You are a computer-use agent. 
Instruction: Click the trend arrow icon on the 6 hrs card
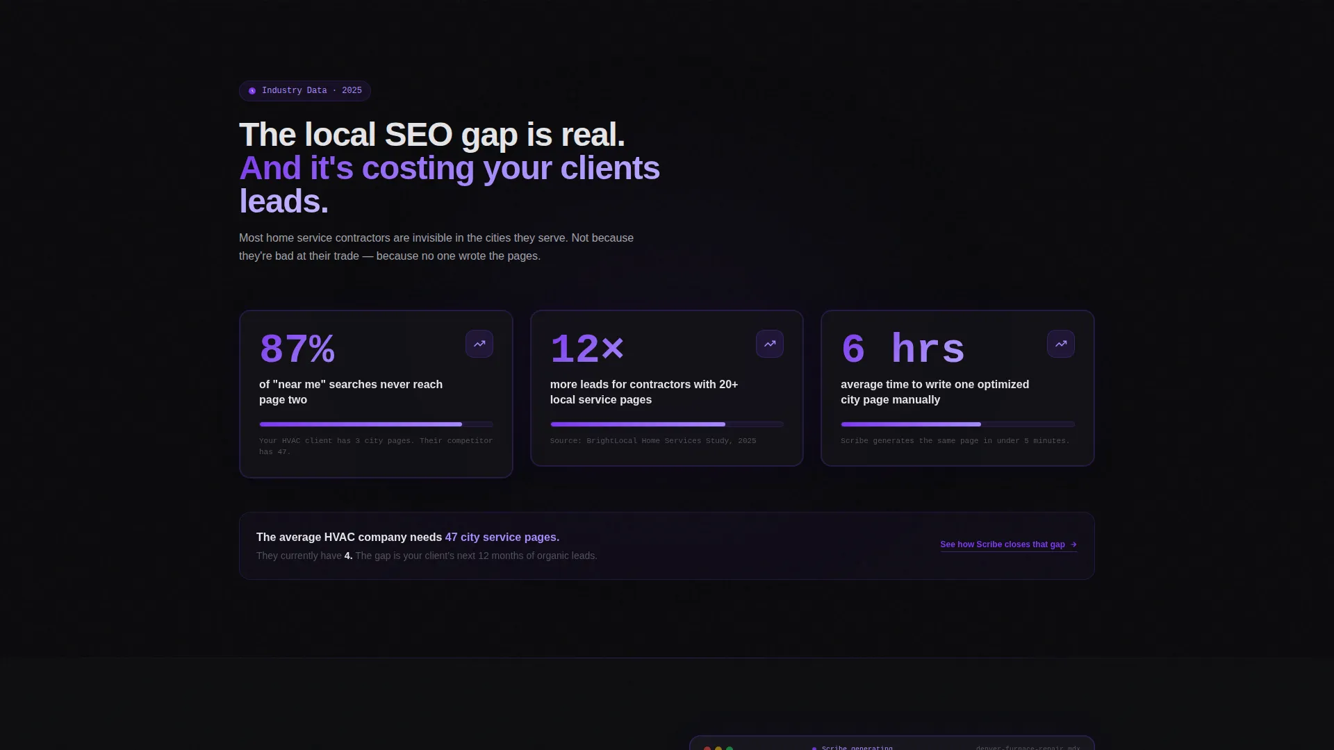pyautogui.click(x=1061, y=344)
